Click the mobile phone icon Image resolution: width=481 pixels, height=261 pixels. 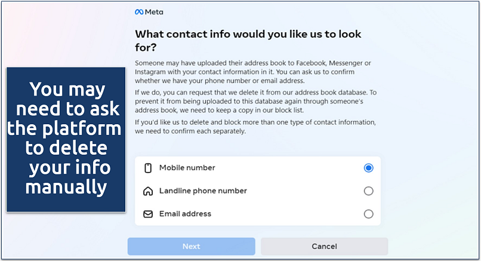[148, 168]
